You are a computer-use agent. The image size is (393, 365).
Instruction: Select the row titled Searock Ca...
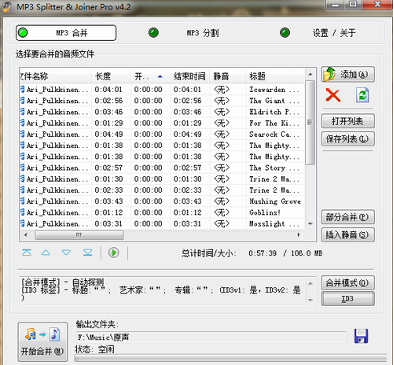[x=162, y=135]
